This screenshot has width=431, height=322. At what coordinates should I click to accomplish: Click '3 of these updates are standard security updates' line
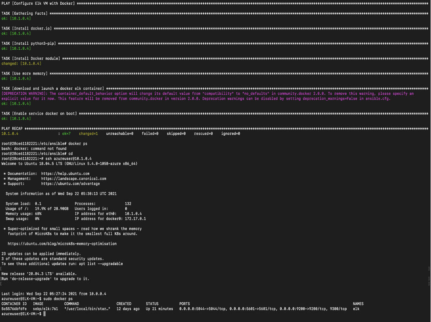click(x=52, y=259)
